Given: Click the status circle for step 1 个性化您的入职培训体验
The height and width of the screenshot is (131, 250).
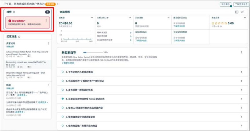Looking at the screenshot, I should (62, 72).
